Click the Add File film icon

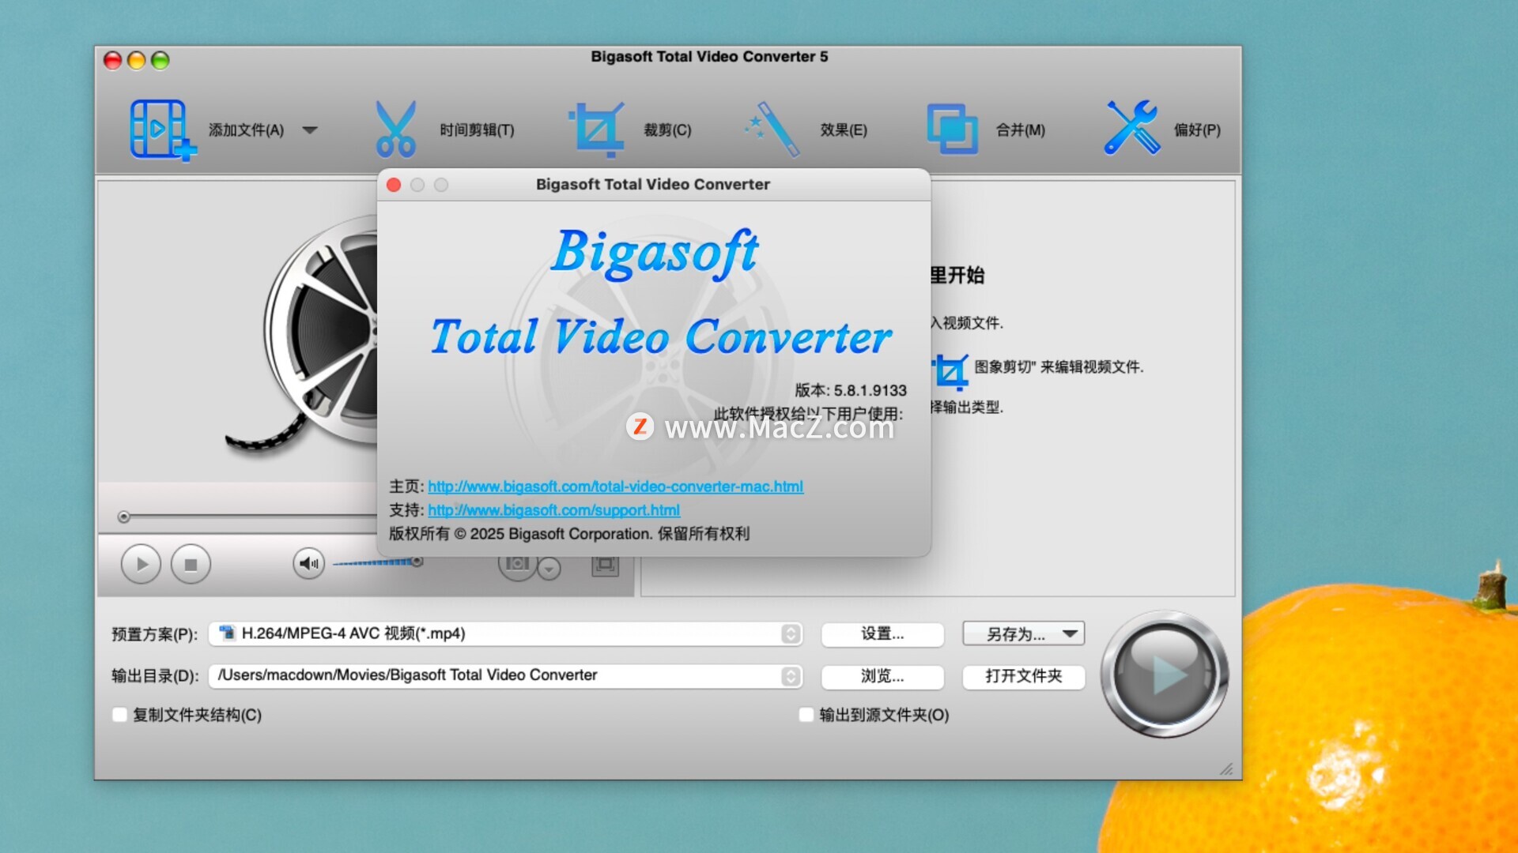[x=162, y=130]
